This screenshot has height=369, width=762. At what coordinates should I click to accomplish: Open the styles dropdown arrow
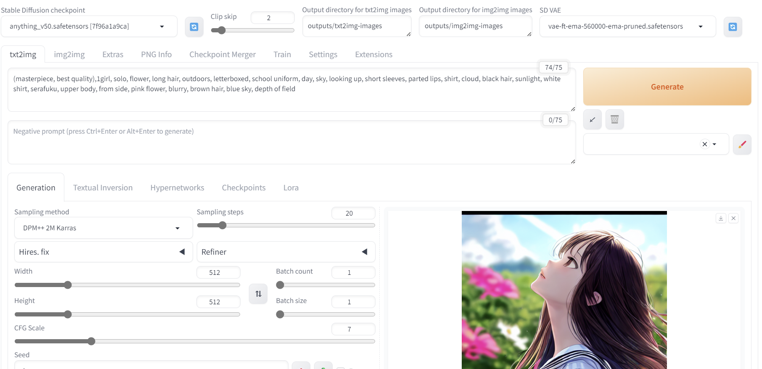(x=714, y=144)
